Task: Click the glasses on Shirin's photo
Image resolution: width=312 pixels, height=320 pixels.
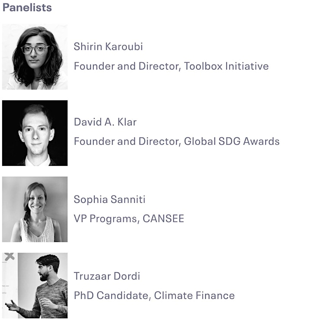Action: pyautogui.click(x=35, y=49)
